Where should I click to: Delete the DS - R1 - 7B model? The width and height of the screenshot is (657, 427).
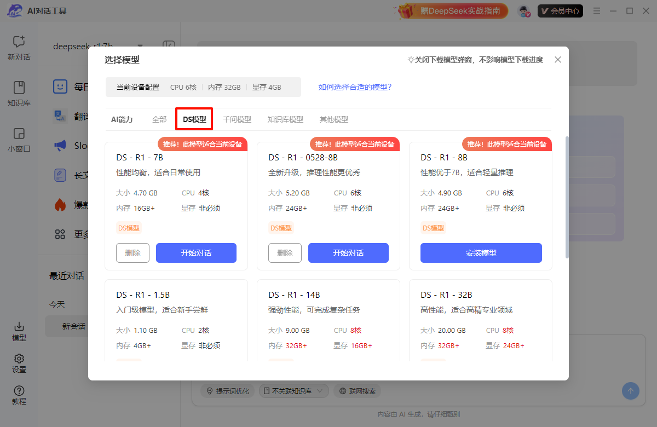coord(132,253)
